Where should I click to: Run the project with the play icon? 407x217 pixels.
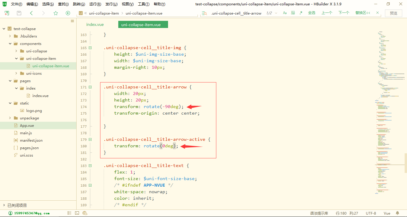68,13
